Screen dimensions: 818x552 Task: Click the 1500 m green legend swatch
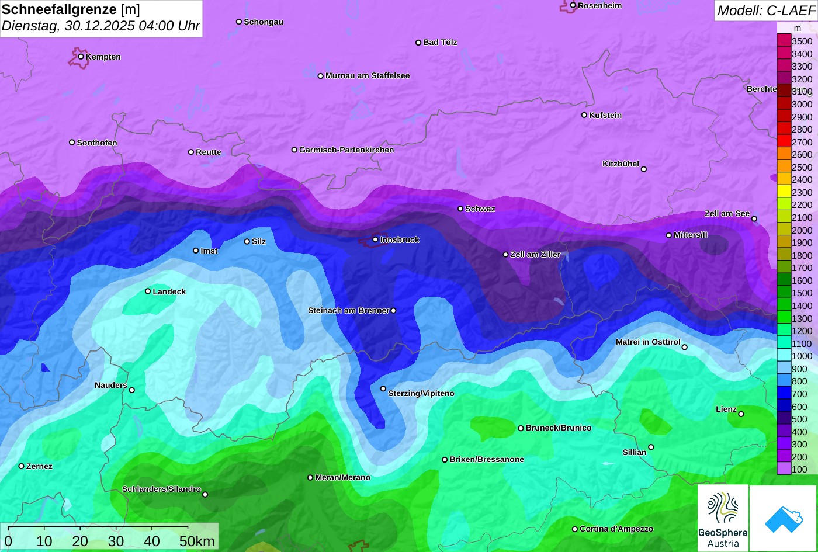click(784, 293)
